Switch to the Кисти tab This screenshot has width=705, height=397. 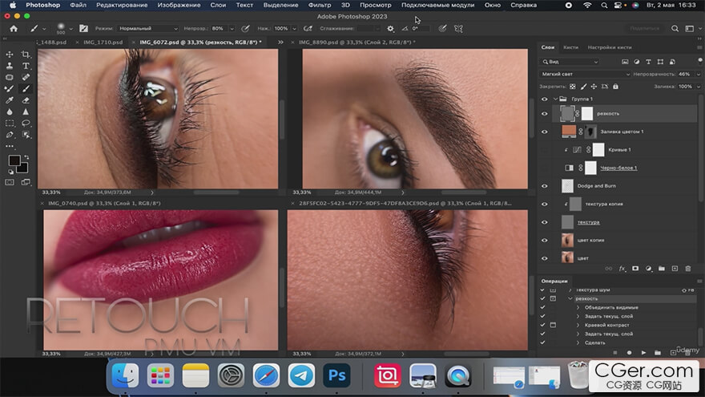point(570,47)
